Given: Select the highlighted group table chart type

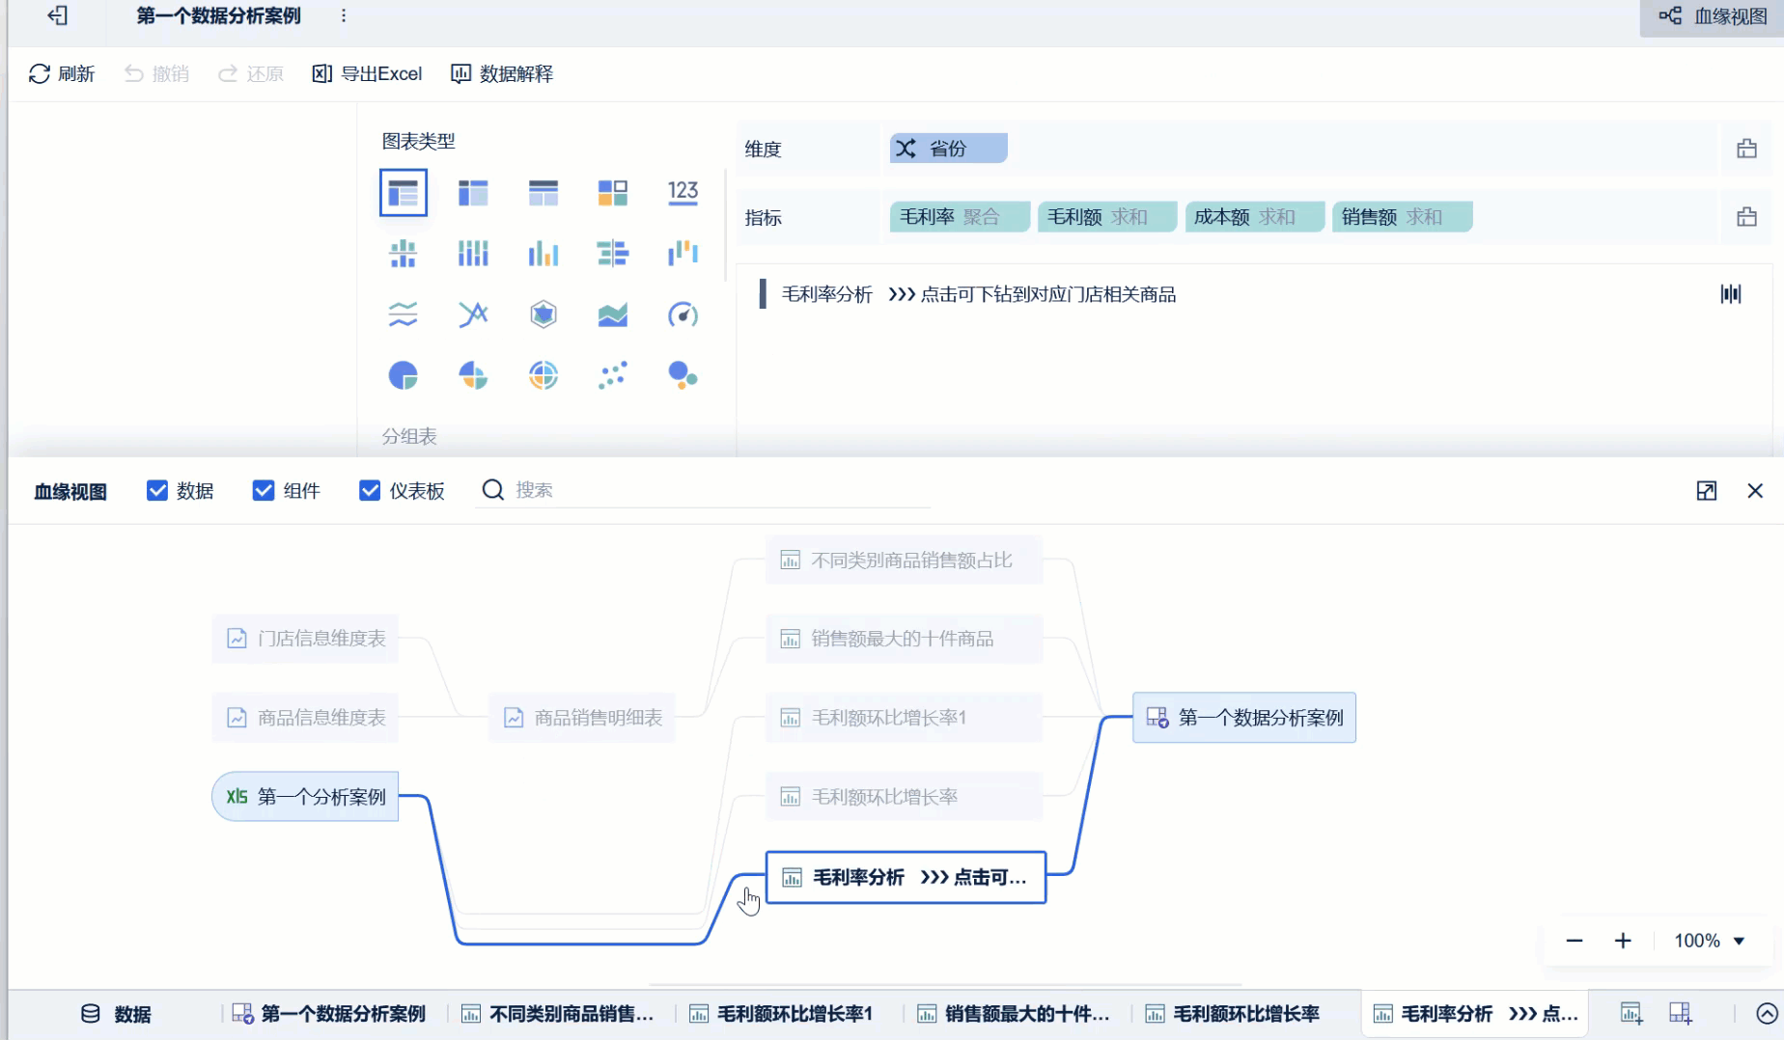Looking at the screenshot, I should (404, 193).
